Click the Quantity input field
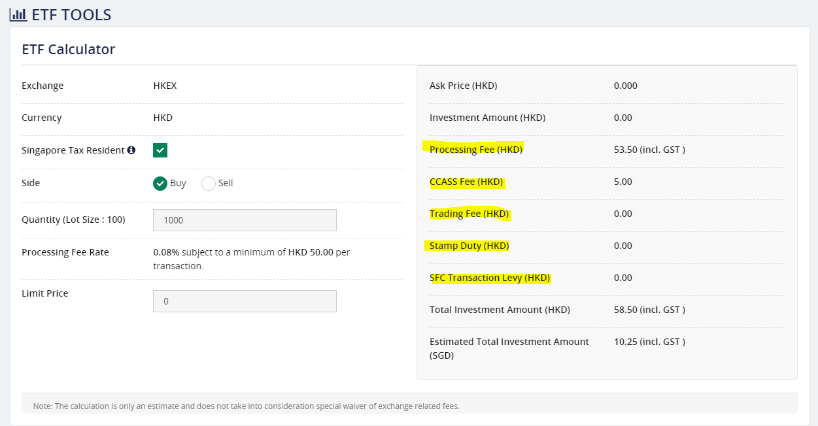The image size is (818, 426). pos(245,220)
